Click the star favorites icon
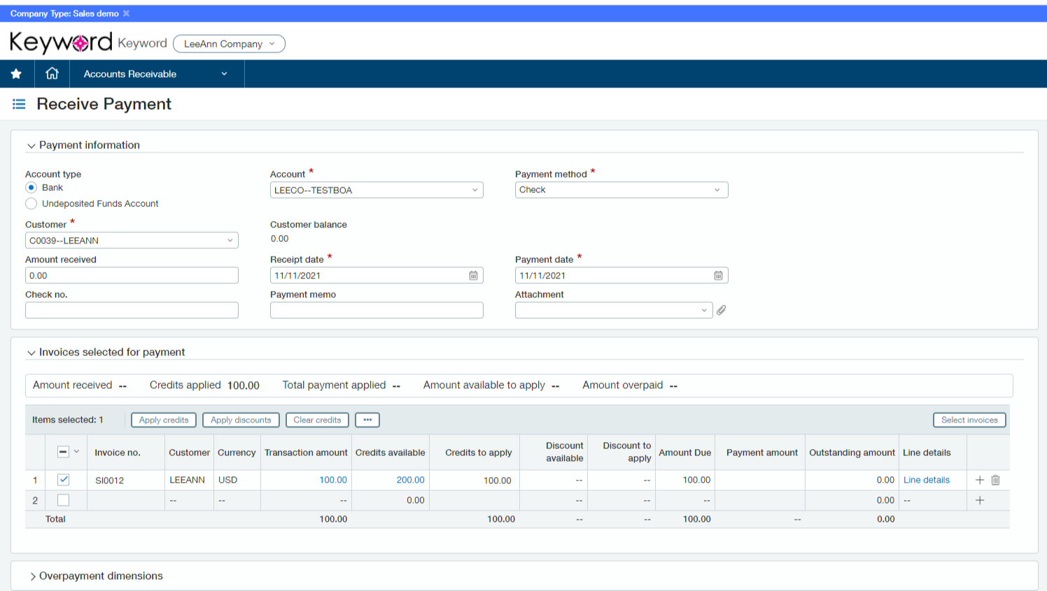Image resolution: width=1047 pixels, height=591 pixels. (x=16, y=73)
